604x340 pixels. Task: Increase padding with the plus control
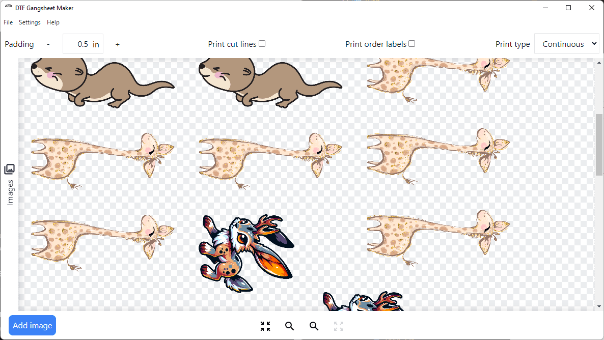point(117,44)
